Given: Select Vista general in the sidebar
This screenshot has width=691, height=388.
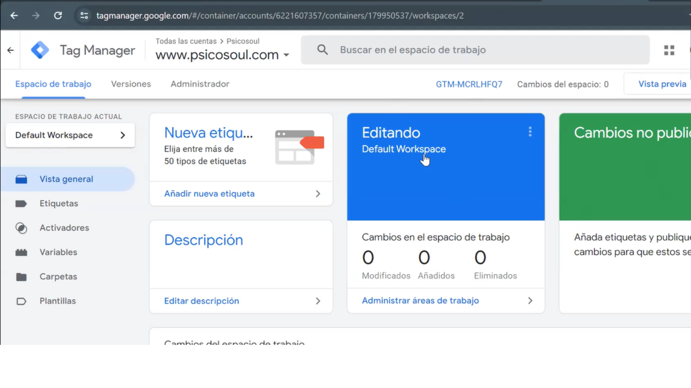Looking at the screenshot, I should pos(67,179).
